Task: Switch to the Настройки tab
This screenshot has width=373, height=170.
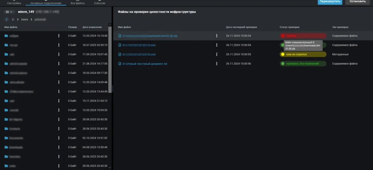Action: (x=14, y=3)
